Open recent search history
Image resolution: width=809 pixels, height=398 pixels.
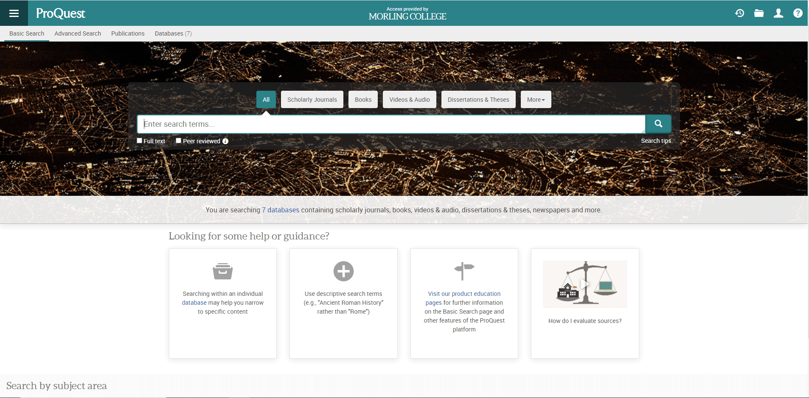(x=740, y=13)
